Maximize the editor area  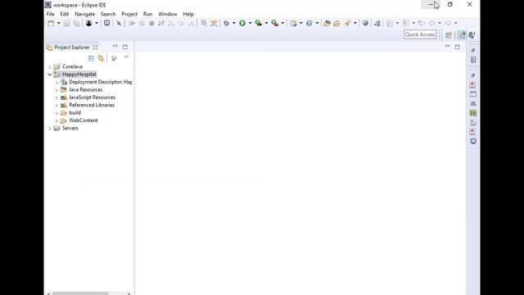point(457,47)
